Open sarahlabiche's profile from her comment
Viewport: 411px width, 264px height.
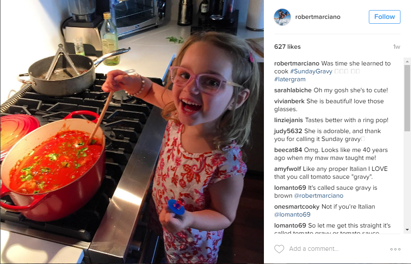click(x=293, y=90)
